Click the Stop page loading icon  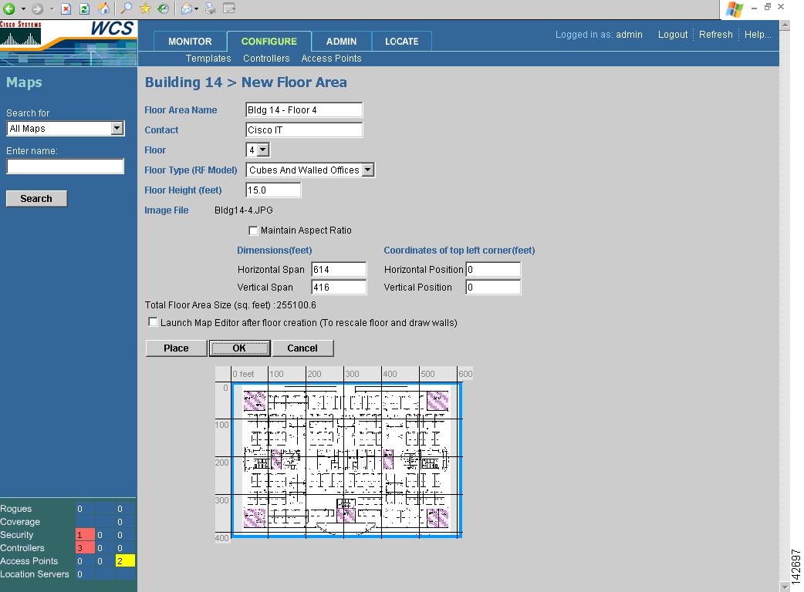pos(66,8)
